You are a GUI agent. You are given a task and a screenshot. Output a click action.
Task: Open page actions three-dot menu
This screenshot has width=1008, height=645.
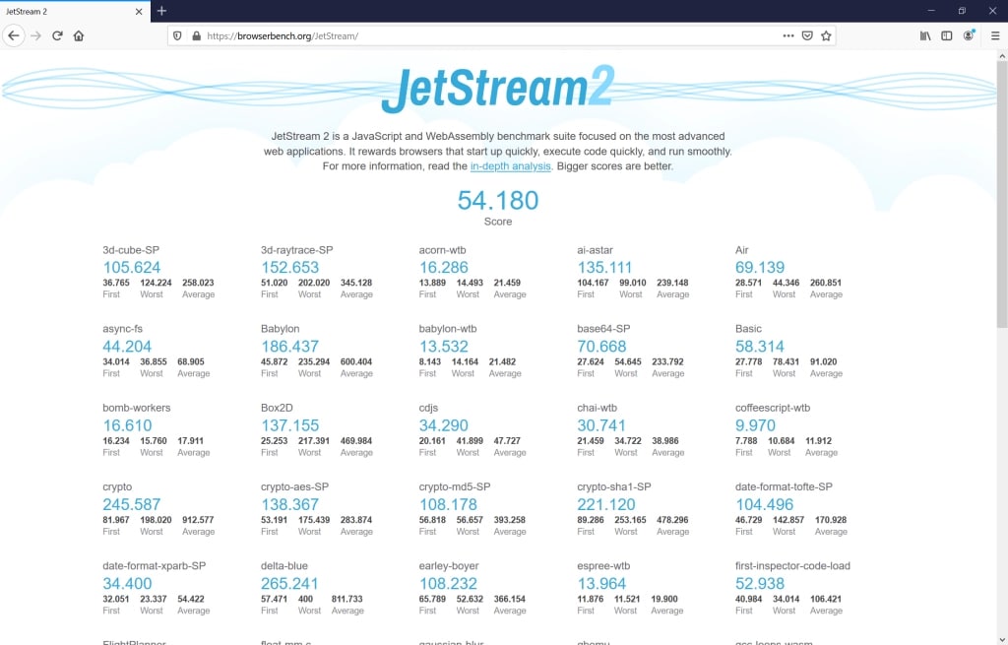click(788, 36)
